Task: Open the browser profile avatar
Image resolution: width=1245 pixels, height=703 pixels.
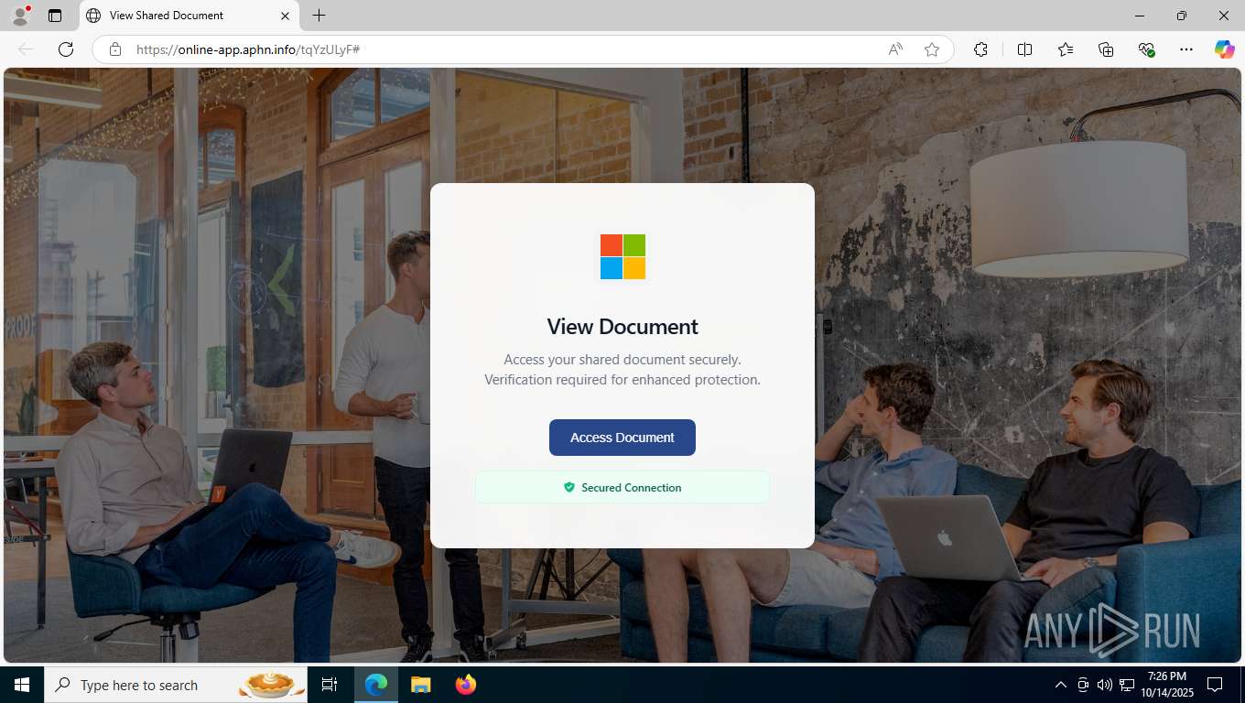Action: click(20, 16)
